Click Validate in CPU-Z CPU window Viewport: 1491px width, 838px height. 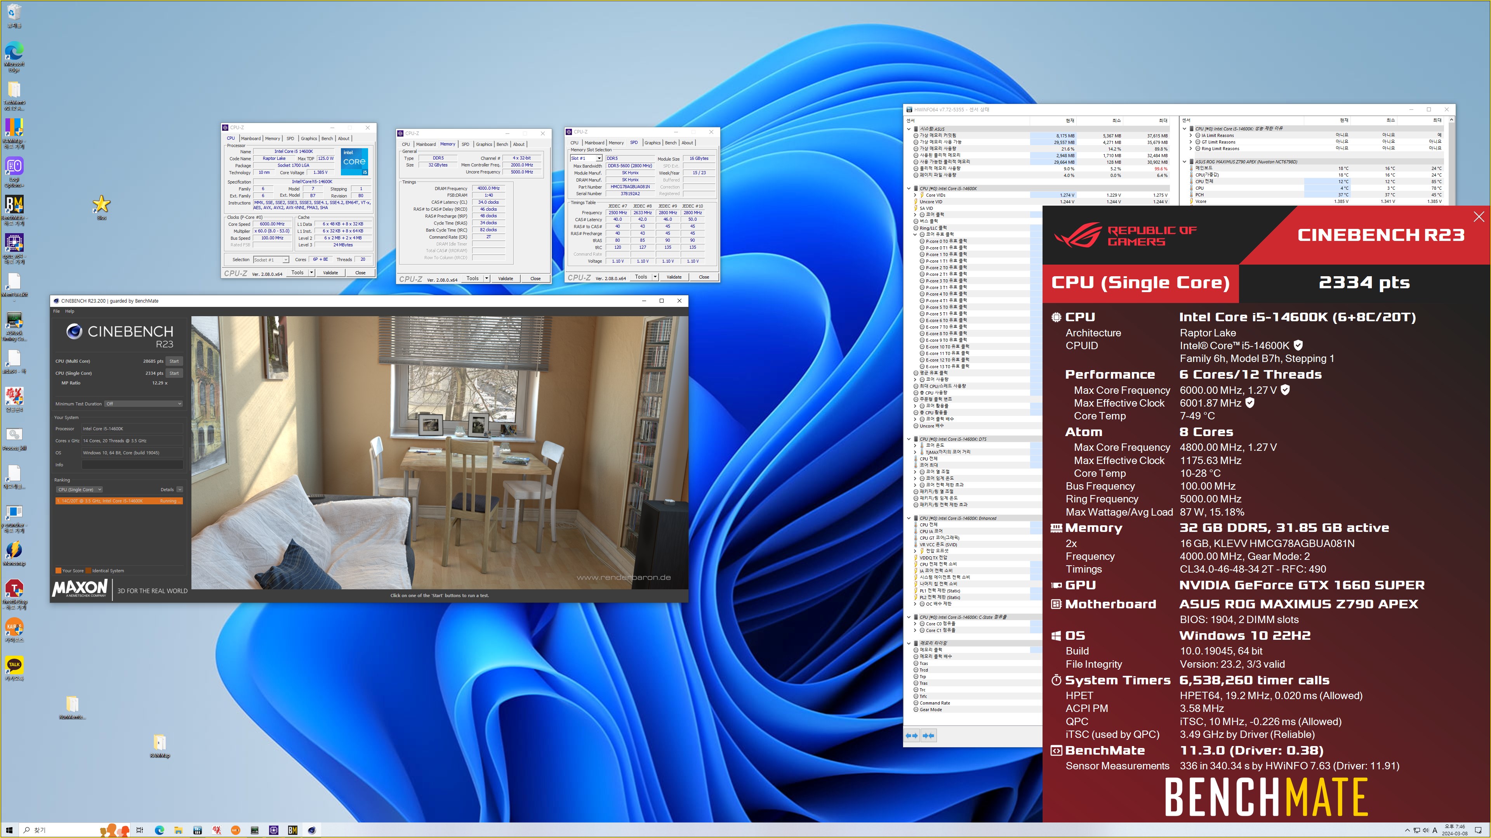[x=330, y=272]
